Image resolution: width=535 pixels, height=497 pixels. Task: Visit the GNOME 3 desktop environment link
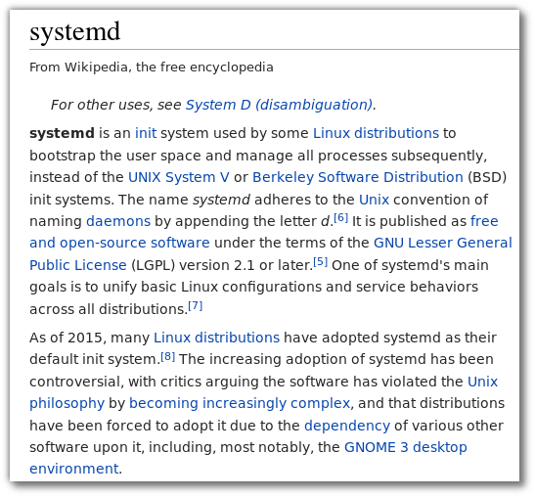point(405,447)
